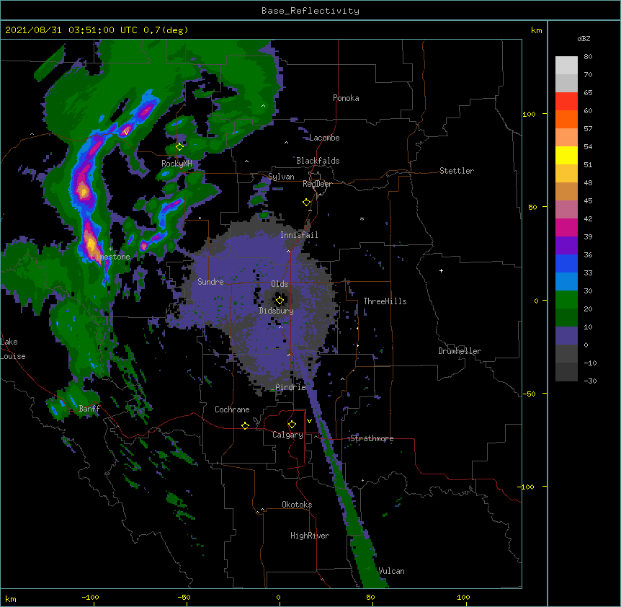Click the bright green 30 dBZ legend swatch
621x607 pixels.
pyautogui.click(x=566, y=300)
